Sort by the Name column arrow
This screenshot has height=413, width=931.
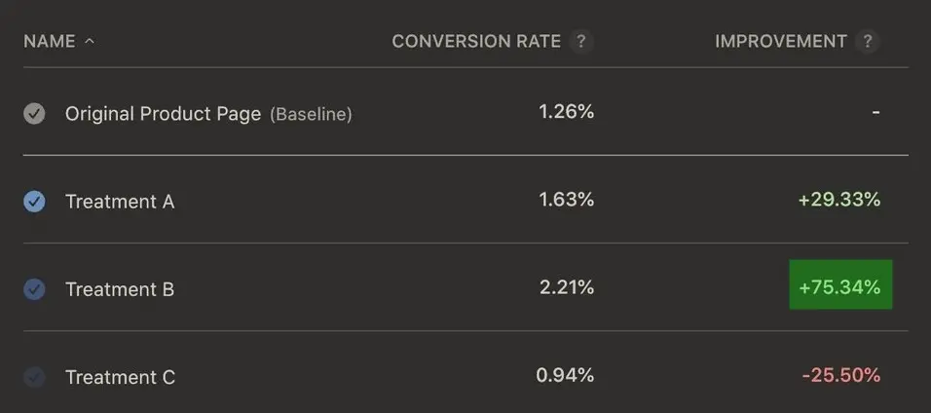click(90, 42)
